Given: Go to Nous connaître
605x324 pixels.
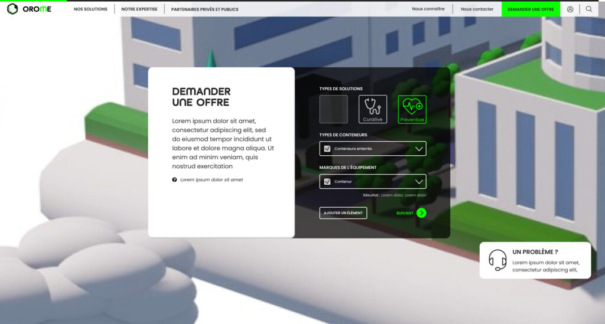Looking at the screenshot, I should pos(428,9).
